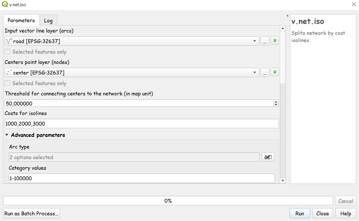Select the Parameters tab
Screen dimensions: 359x221
pos(21,20)
